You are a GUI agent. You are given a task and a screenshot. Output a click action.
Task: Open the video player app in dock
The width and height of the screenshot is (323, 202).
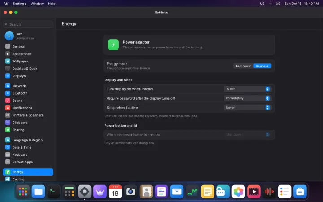[x=254, y=192]
